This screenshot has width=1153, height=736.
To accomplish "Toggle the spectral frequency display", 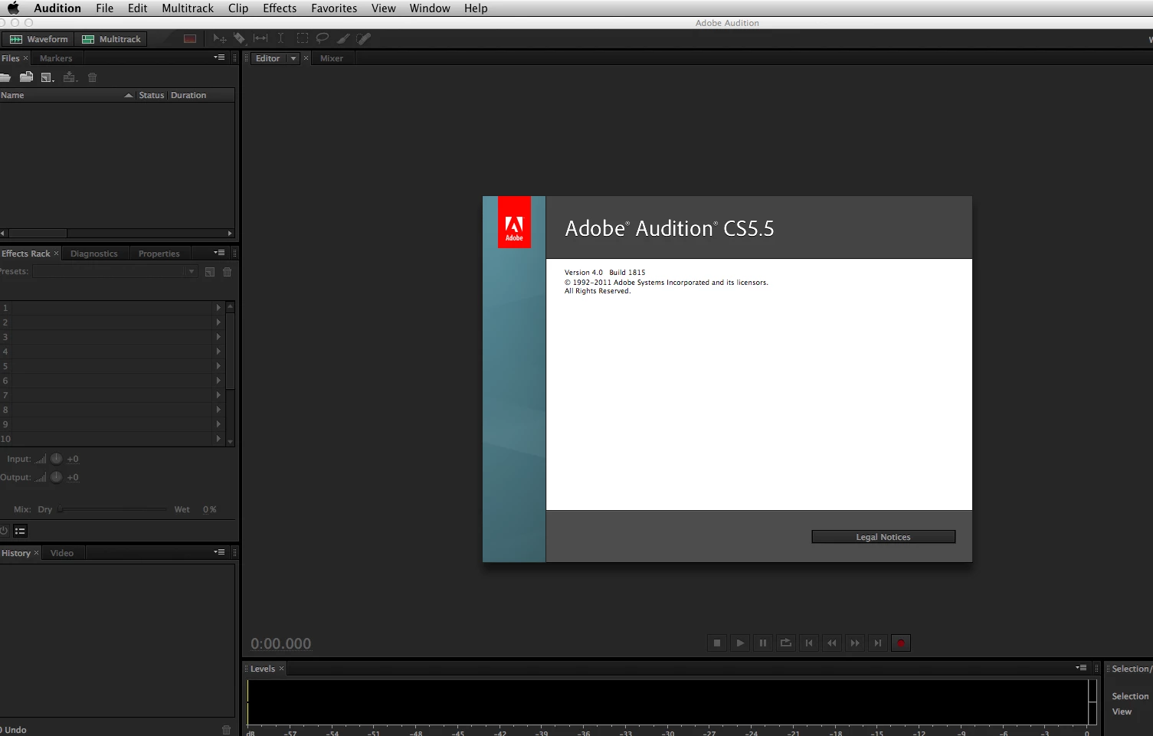I will coord(190,39).
